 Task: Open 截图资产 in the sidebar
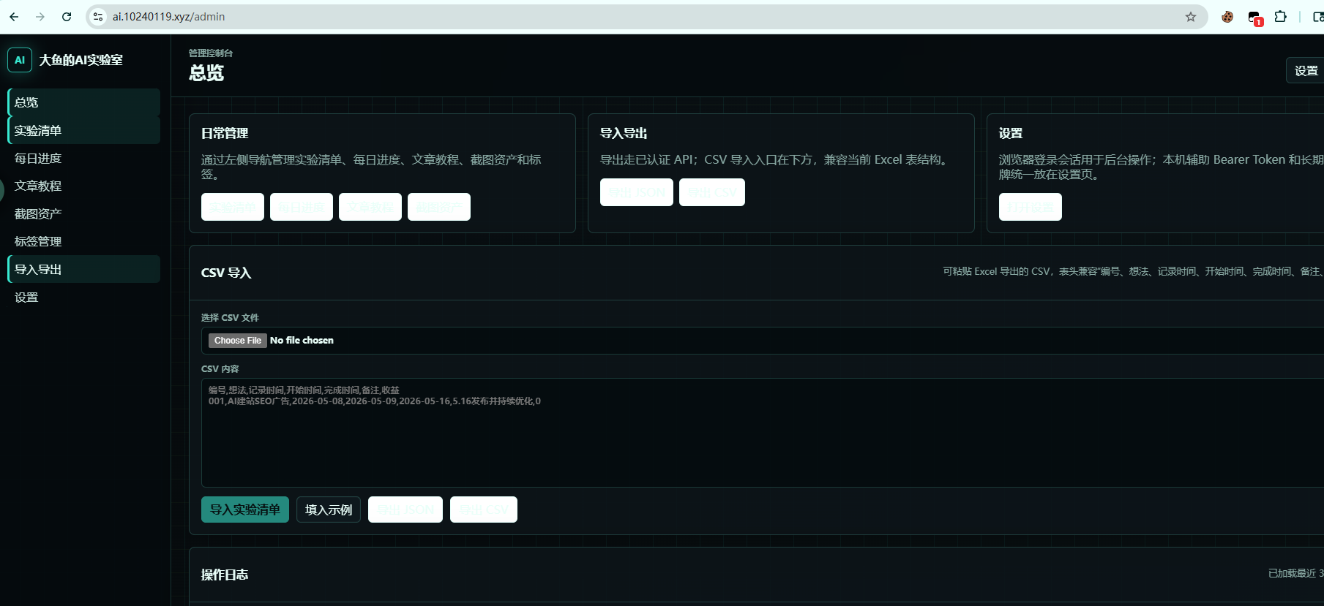pos(83,213)
